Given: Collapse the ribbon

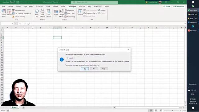Looking at the screenshot, I should coord(185,20).
